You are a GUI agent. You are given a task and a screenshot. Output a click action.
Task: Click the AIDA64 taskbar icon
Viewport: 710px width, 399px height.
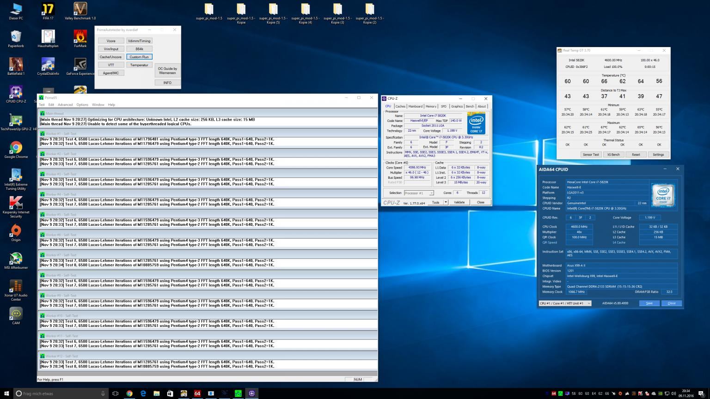(197, 393)
